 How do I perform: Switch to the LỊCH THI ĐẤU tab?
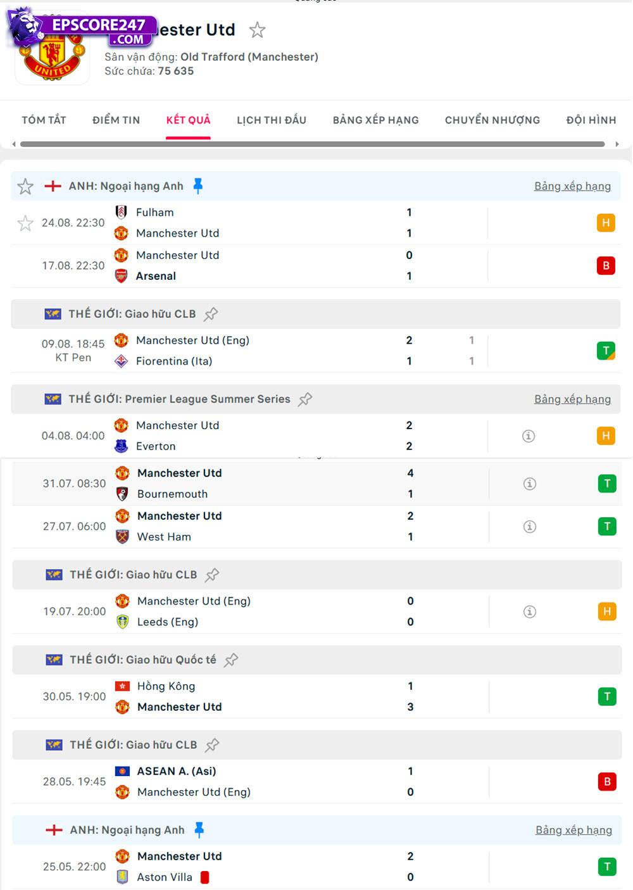pos(272,120)
